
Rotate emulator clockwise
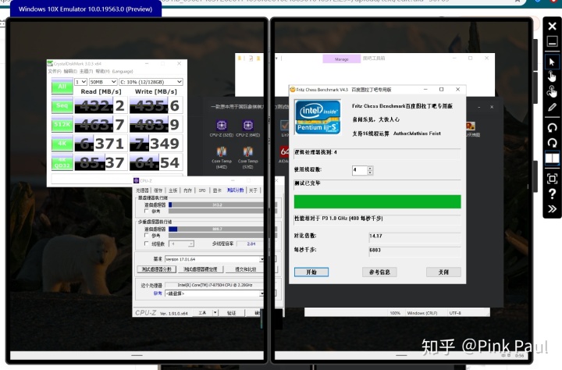[552, 143]
